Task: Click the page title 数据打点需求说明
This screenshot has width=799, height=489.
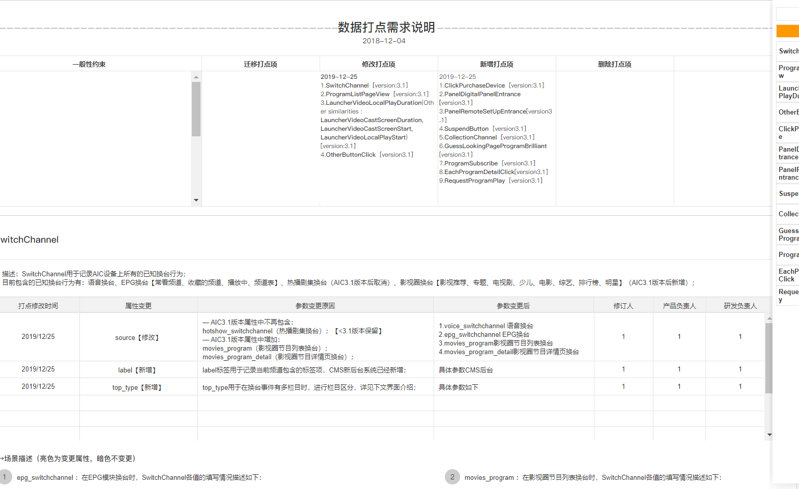Action: tap(386, 27)
